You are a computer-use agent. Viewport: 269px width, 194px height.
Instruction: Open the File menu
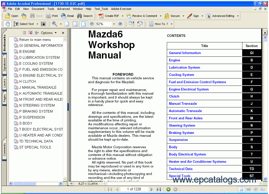point(10,9)
